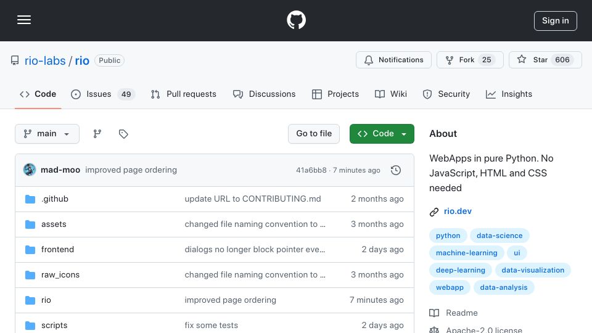Image resolution: width=592 pixels, height=333 pixels.
Task: Click the repository book icon
Action: click(x=15, y=60)
